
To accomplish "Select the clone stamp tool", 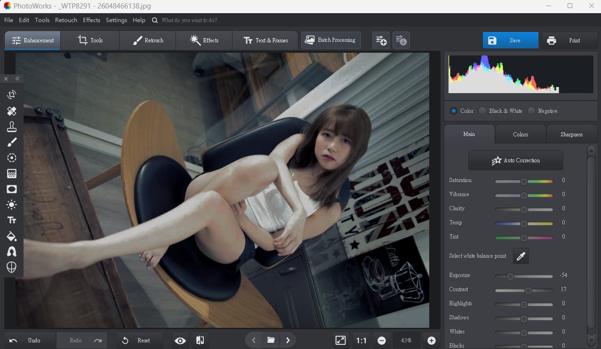I will (x=12, y=127).
